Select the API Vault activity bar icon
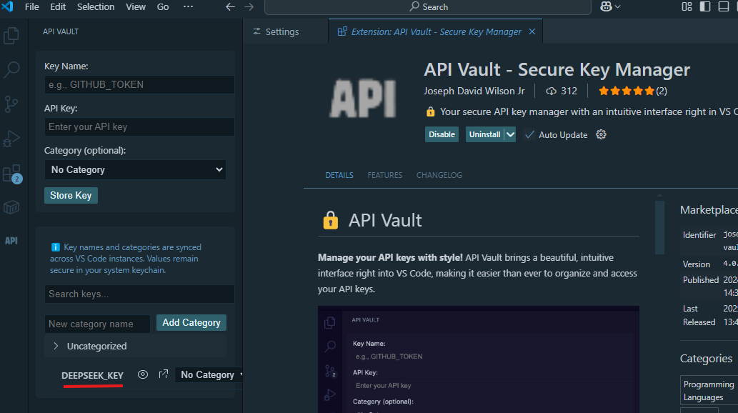This screenshot has height=413, width=738. tap(11, 241)
